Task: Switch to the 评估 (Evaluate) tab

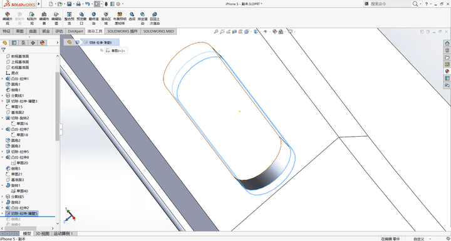Action: click(x=59, y=31)
